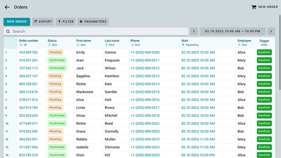
Task: Open the Parameters settings
Action: [92, 22]
